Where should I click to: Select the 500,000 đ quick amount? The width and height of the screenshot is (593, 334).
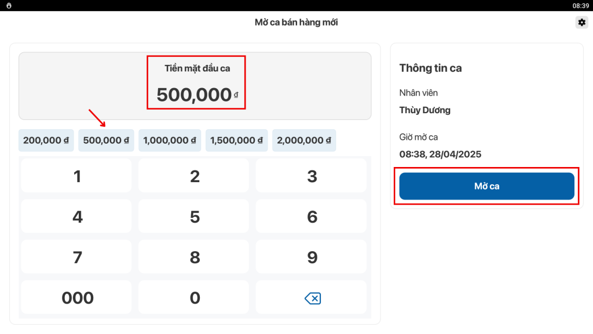(x=106, y=140)
